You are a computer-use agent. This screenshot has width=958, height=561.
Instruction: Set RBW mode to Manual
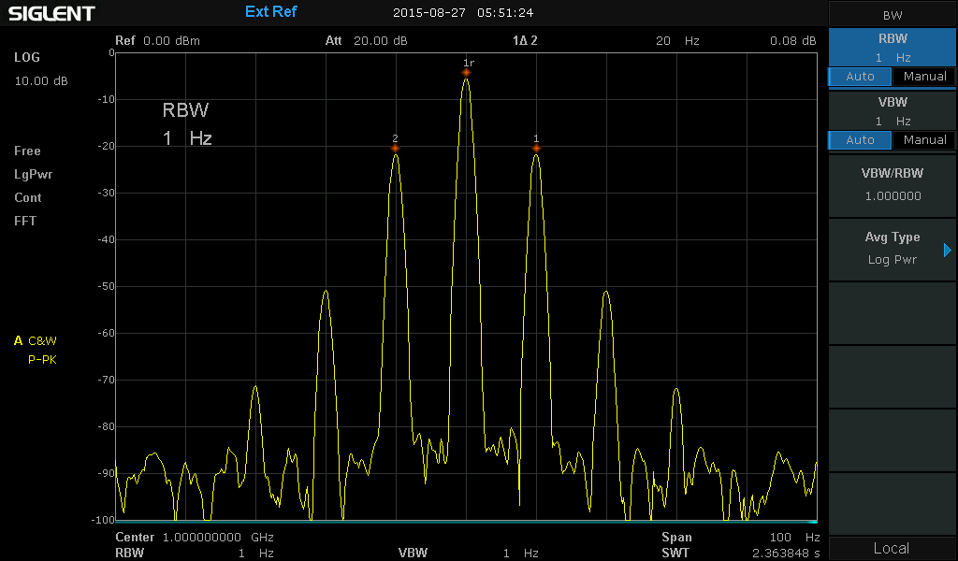coord(924,77)
